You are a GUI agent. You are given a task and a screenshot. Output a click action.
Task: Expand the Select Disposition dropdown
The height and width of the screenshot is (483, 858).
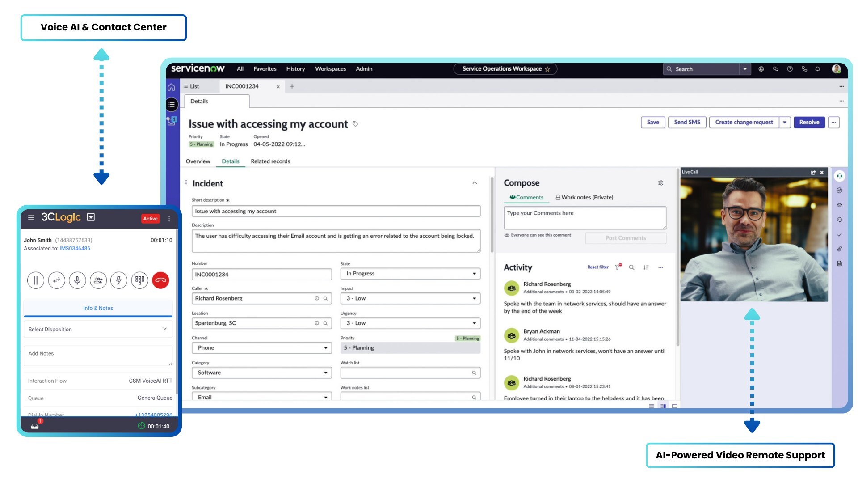[x=98, y=329]
